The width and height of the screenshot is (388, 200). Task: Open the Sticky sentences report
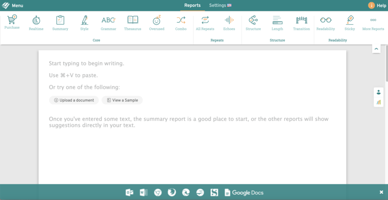click(x=350, y=22)
